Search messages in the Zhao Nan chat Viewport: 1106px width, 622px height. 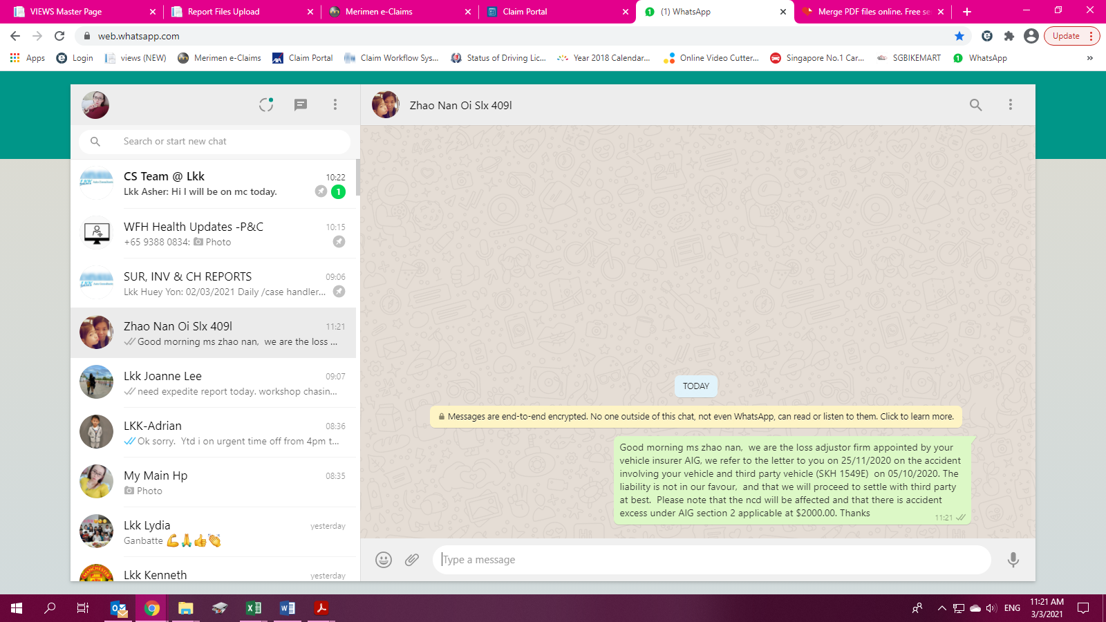coord(975,105)
